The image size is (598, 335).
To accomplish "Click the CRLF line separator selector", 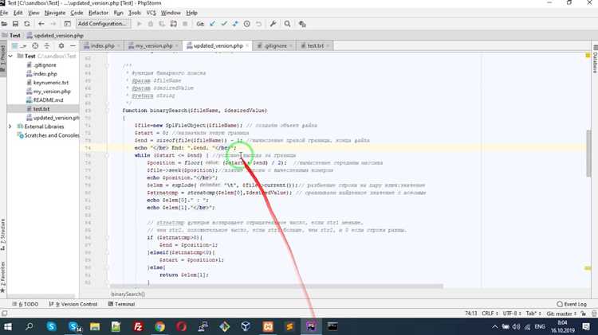I will click(x=490, y=314).
